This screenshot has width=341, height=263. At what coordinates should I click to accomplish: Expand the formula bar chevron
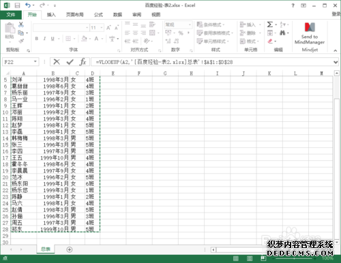[x=336, y=62]
